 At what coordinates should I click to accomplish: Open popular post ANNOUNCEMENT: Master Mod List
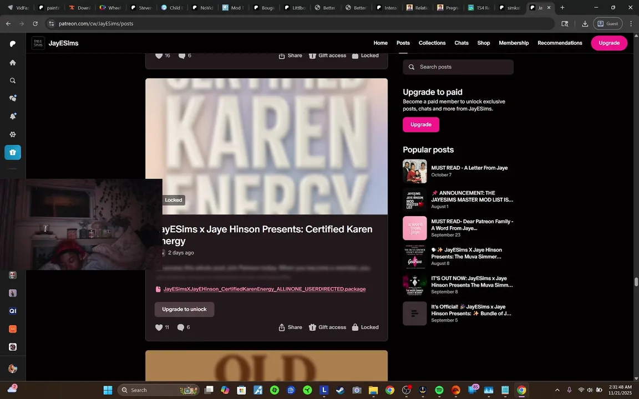pyautogui.click(x=472, y=196)
